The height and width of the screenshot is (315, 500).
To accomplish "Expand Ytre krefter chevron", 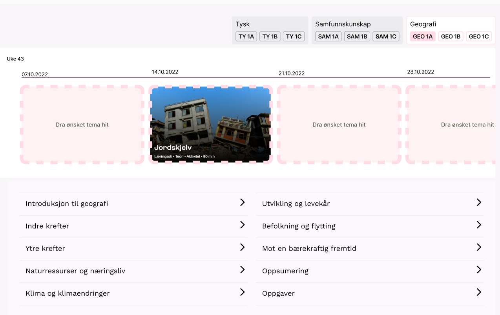I will pyautogui.click(x=242, y=247).
